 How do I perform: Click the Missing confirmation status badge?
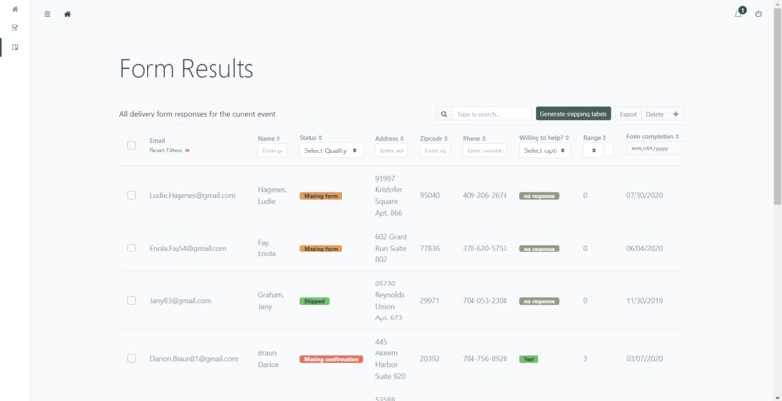[x=331, y=359]
